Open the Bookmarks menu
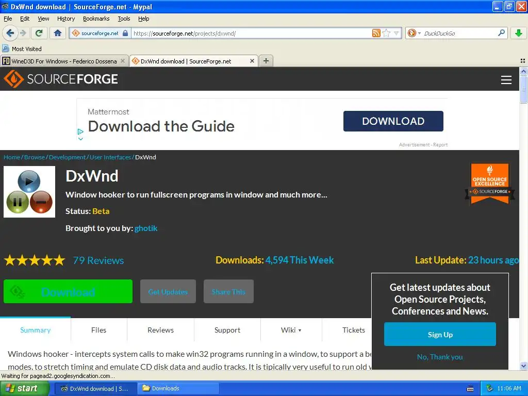This screenshot has height=396, width=528. click(x=96, y=19)
